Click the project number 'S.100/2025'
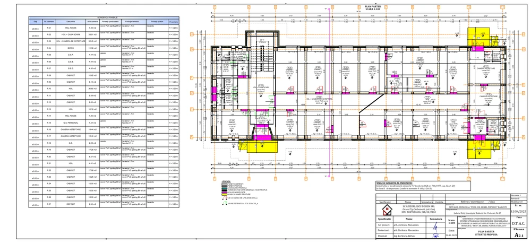531x243 pixels. [518, 212]
